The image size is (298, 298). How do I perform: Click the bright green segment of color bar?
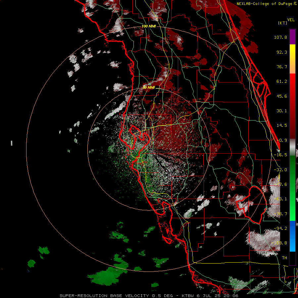292,188
